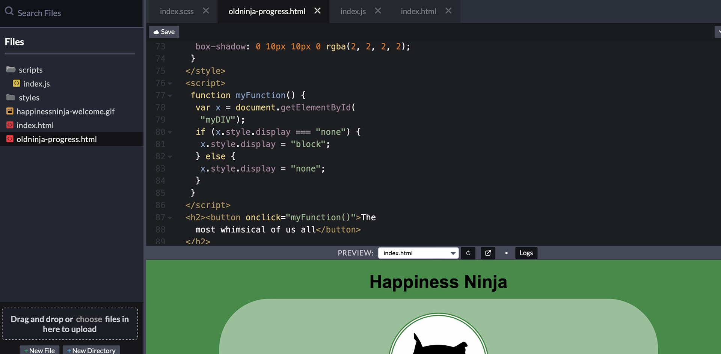Click the box-shadow property on line 73
The width and height of the screenshot is (721, 354).
point(220,47)
